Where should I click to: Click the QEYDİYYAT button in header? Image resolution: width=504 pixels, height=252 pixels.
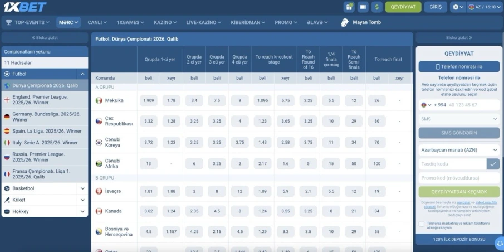(403, 7)
